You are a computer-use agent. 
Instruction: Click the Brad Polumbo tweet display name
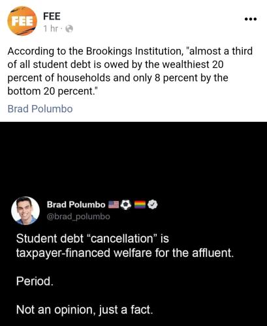(76, 205)
